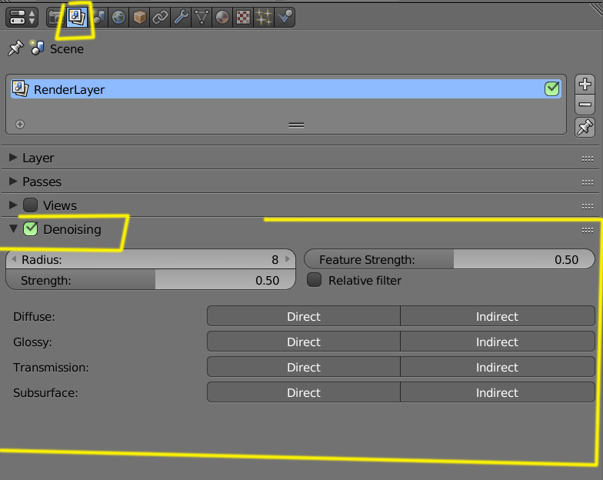Uncheck the Denoising checkbox
This screenshot has height=480, width=603.
(31, 229)
